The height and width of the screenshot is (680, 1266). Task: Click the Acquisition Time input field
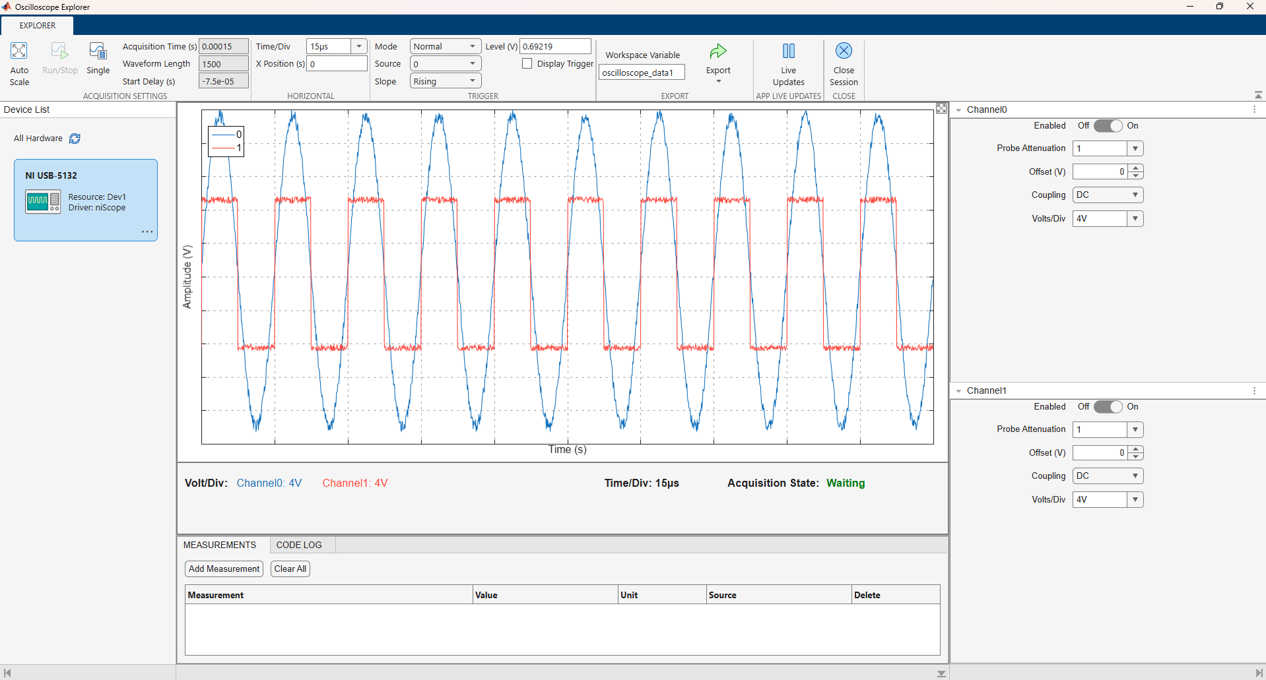coord(224,46)
